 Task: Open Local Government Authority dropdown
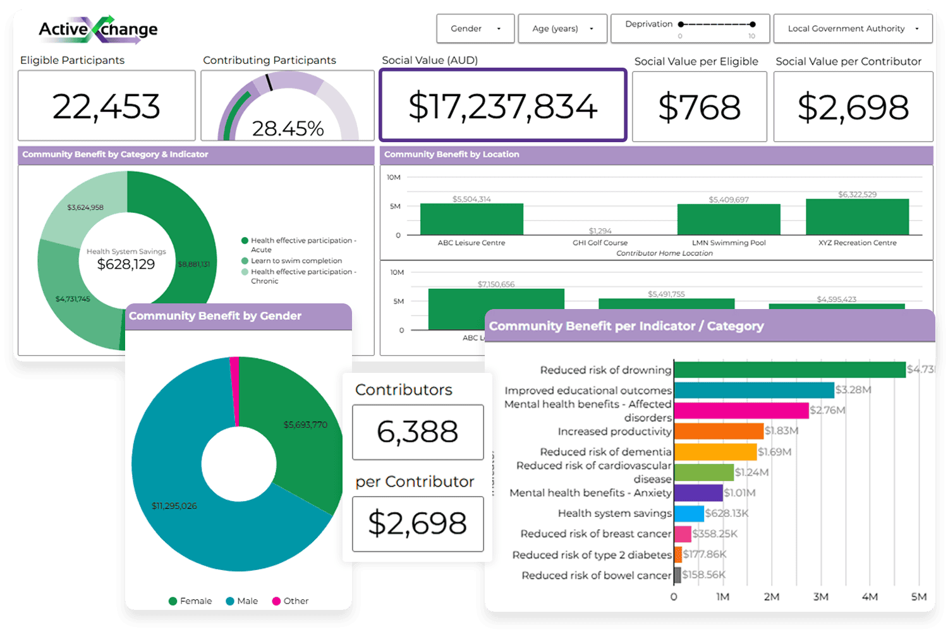(853, 28)
